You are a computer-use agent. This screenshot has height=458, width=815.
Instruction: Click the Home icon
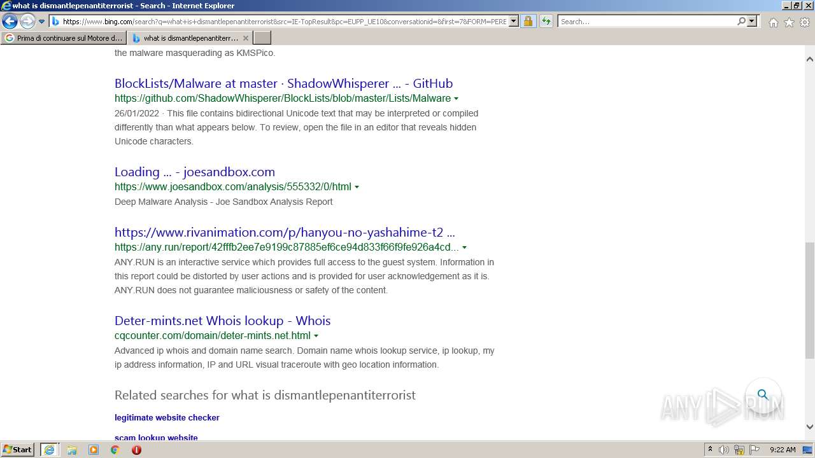point(773,22)
